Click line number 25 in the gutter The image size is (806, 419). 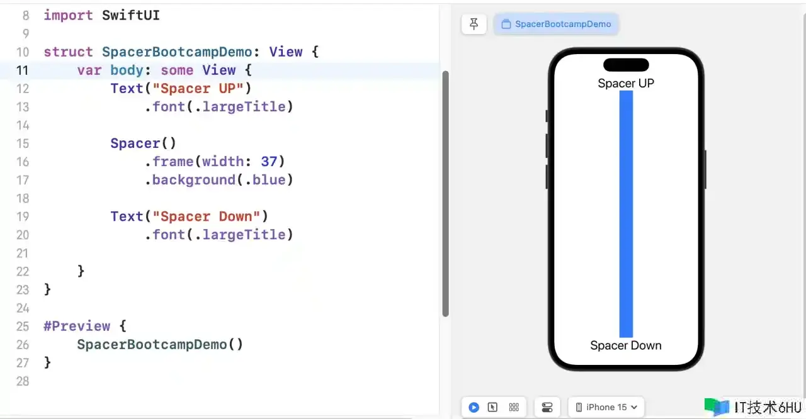click(23, 327)
